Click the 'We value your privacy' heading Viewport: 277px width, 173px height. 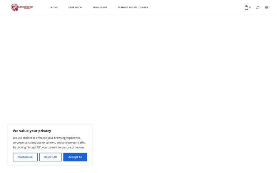coord(32,131)
